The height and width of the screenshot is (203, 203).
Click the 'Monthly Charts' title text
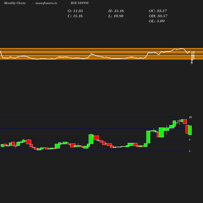[15, 3]
